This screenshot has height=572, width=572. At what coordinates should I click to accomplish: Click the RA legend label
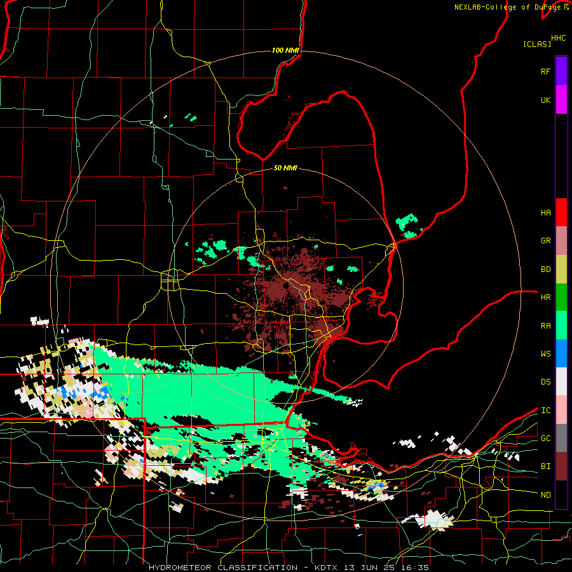545,326
